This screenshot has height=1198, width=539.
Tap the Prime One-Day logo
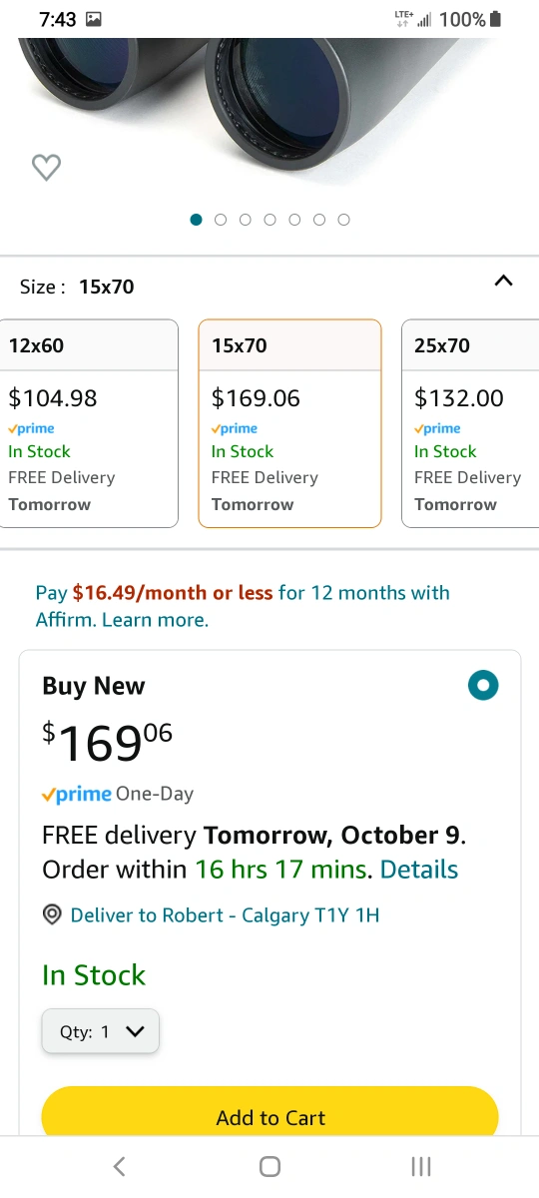(77, 795)
